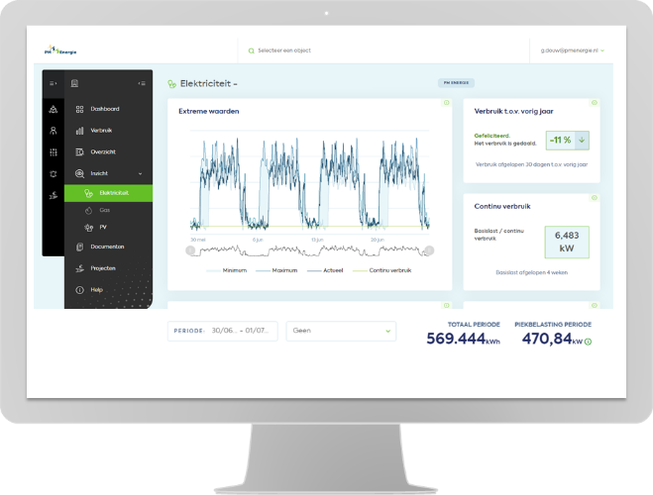The width and height of the screenshot is (653, 495).
Task: Open the user account email dropdown
Action: tap(572, 49)
